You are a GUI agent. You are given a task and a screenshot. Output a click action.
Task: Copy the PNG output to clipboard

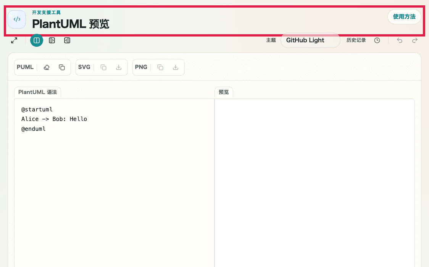tap(160, 67)
